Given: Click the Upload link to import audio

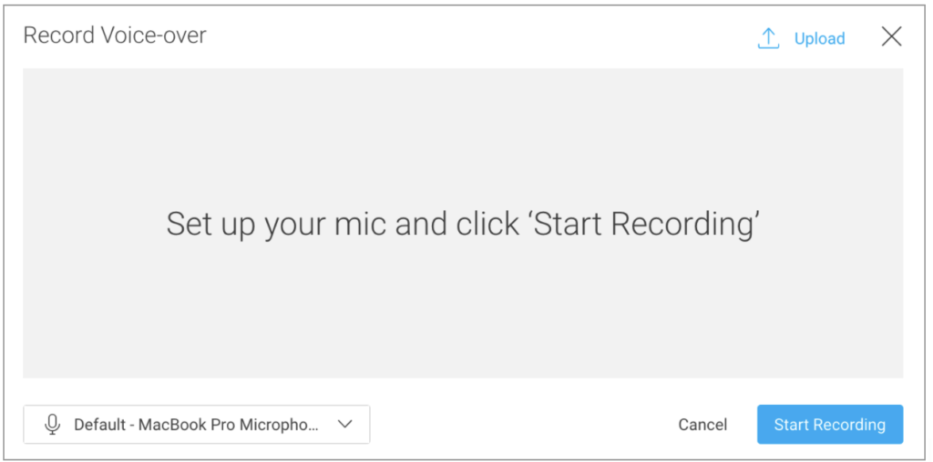Looking at the screenshot, I should (819, 38).
